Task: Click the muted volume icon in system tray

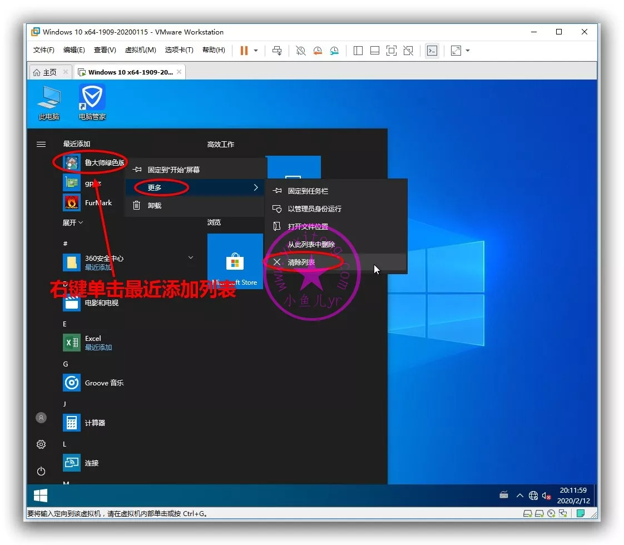Action: (547, 496)
